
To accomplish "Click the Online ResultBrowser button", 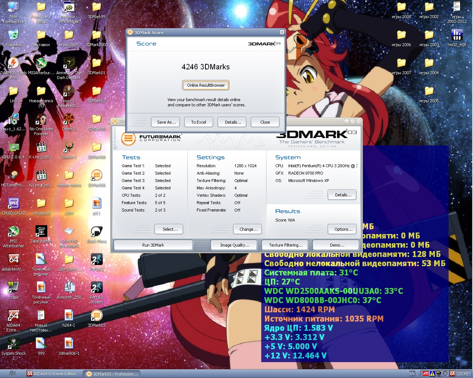I will 206,85.
